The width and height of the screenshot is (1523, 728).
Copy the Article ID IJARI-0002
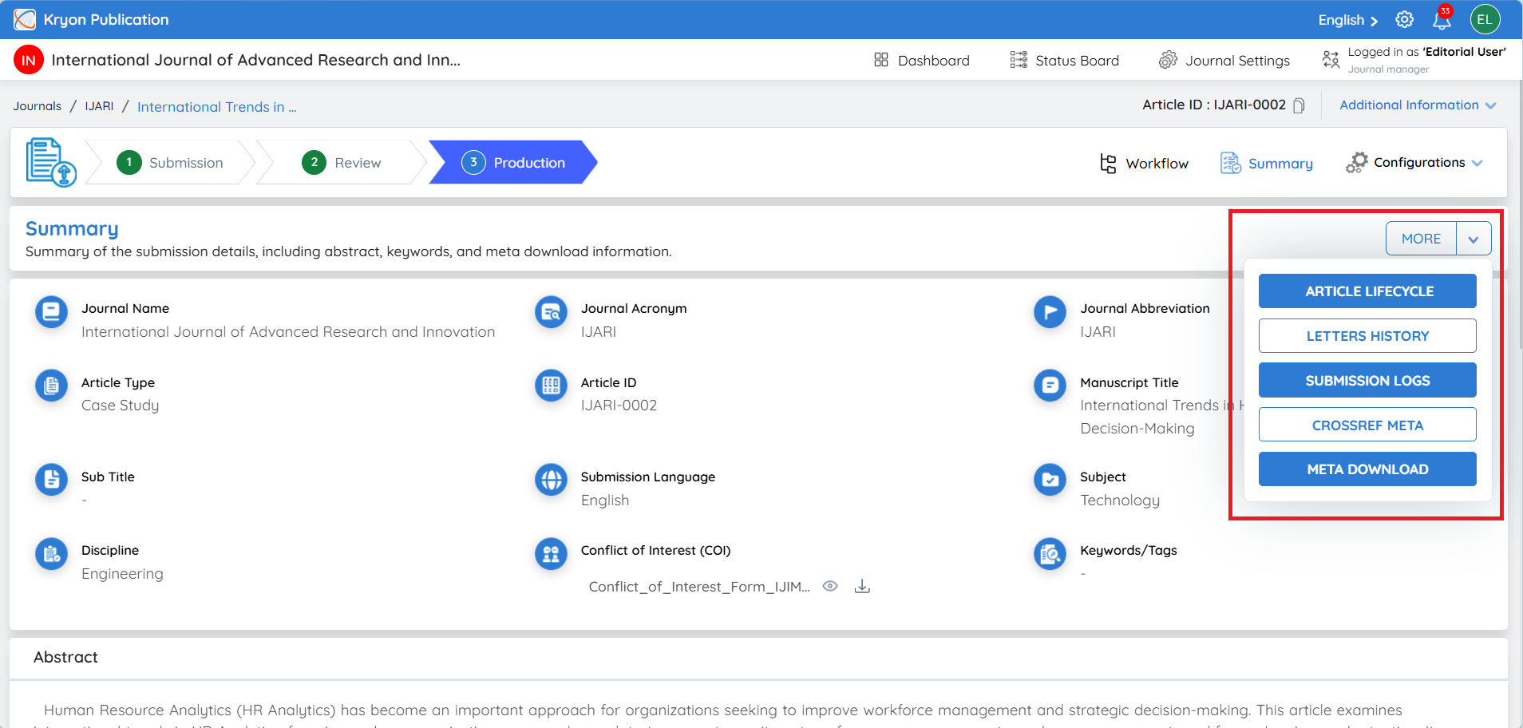[x=1299, y=105]
